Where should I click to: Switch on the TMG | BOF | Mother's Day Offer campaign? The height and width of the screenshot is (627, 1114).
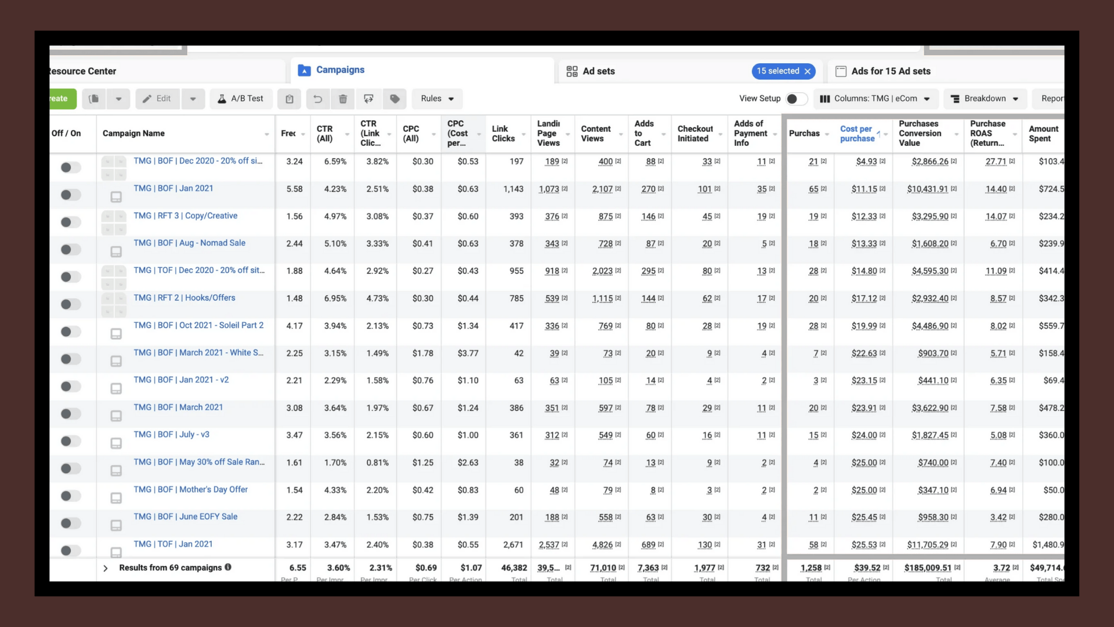tap(70, 496)
